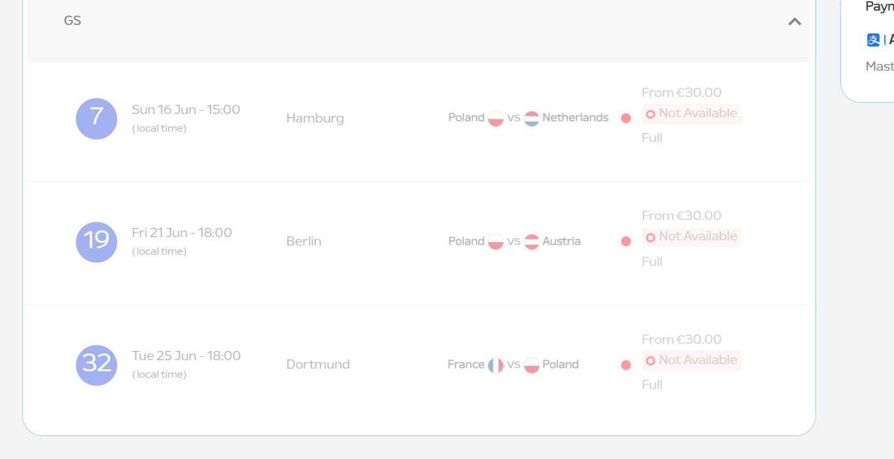Click the Alipay payment icon
This screenshot has height=459, width=894.
point(874,40)
